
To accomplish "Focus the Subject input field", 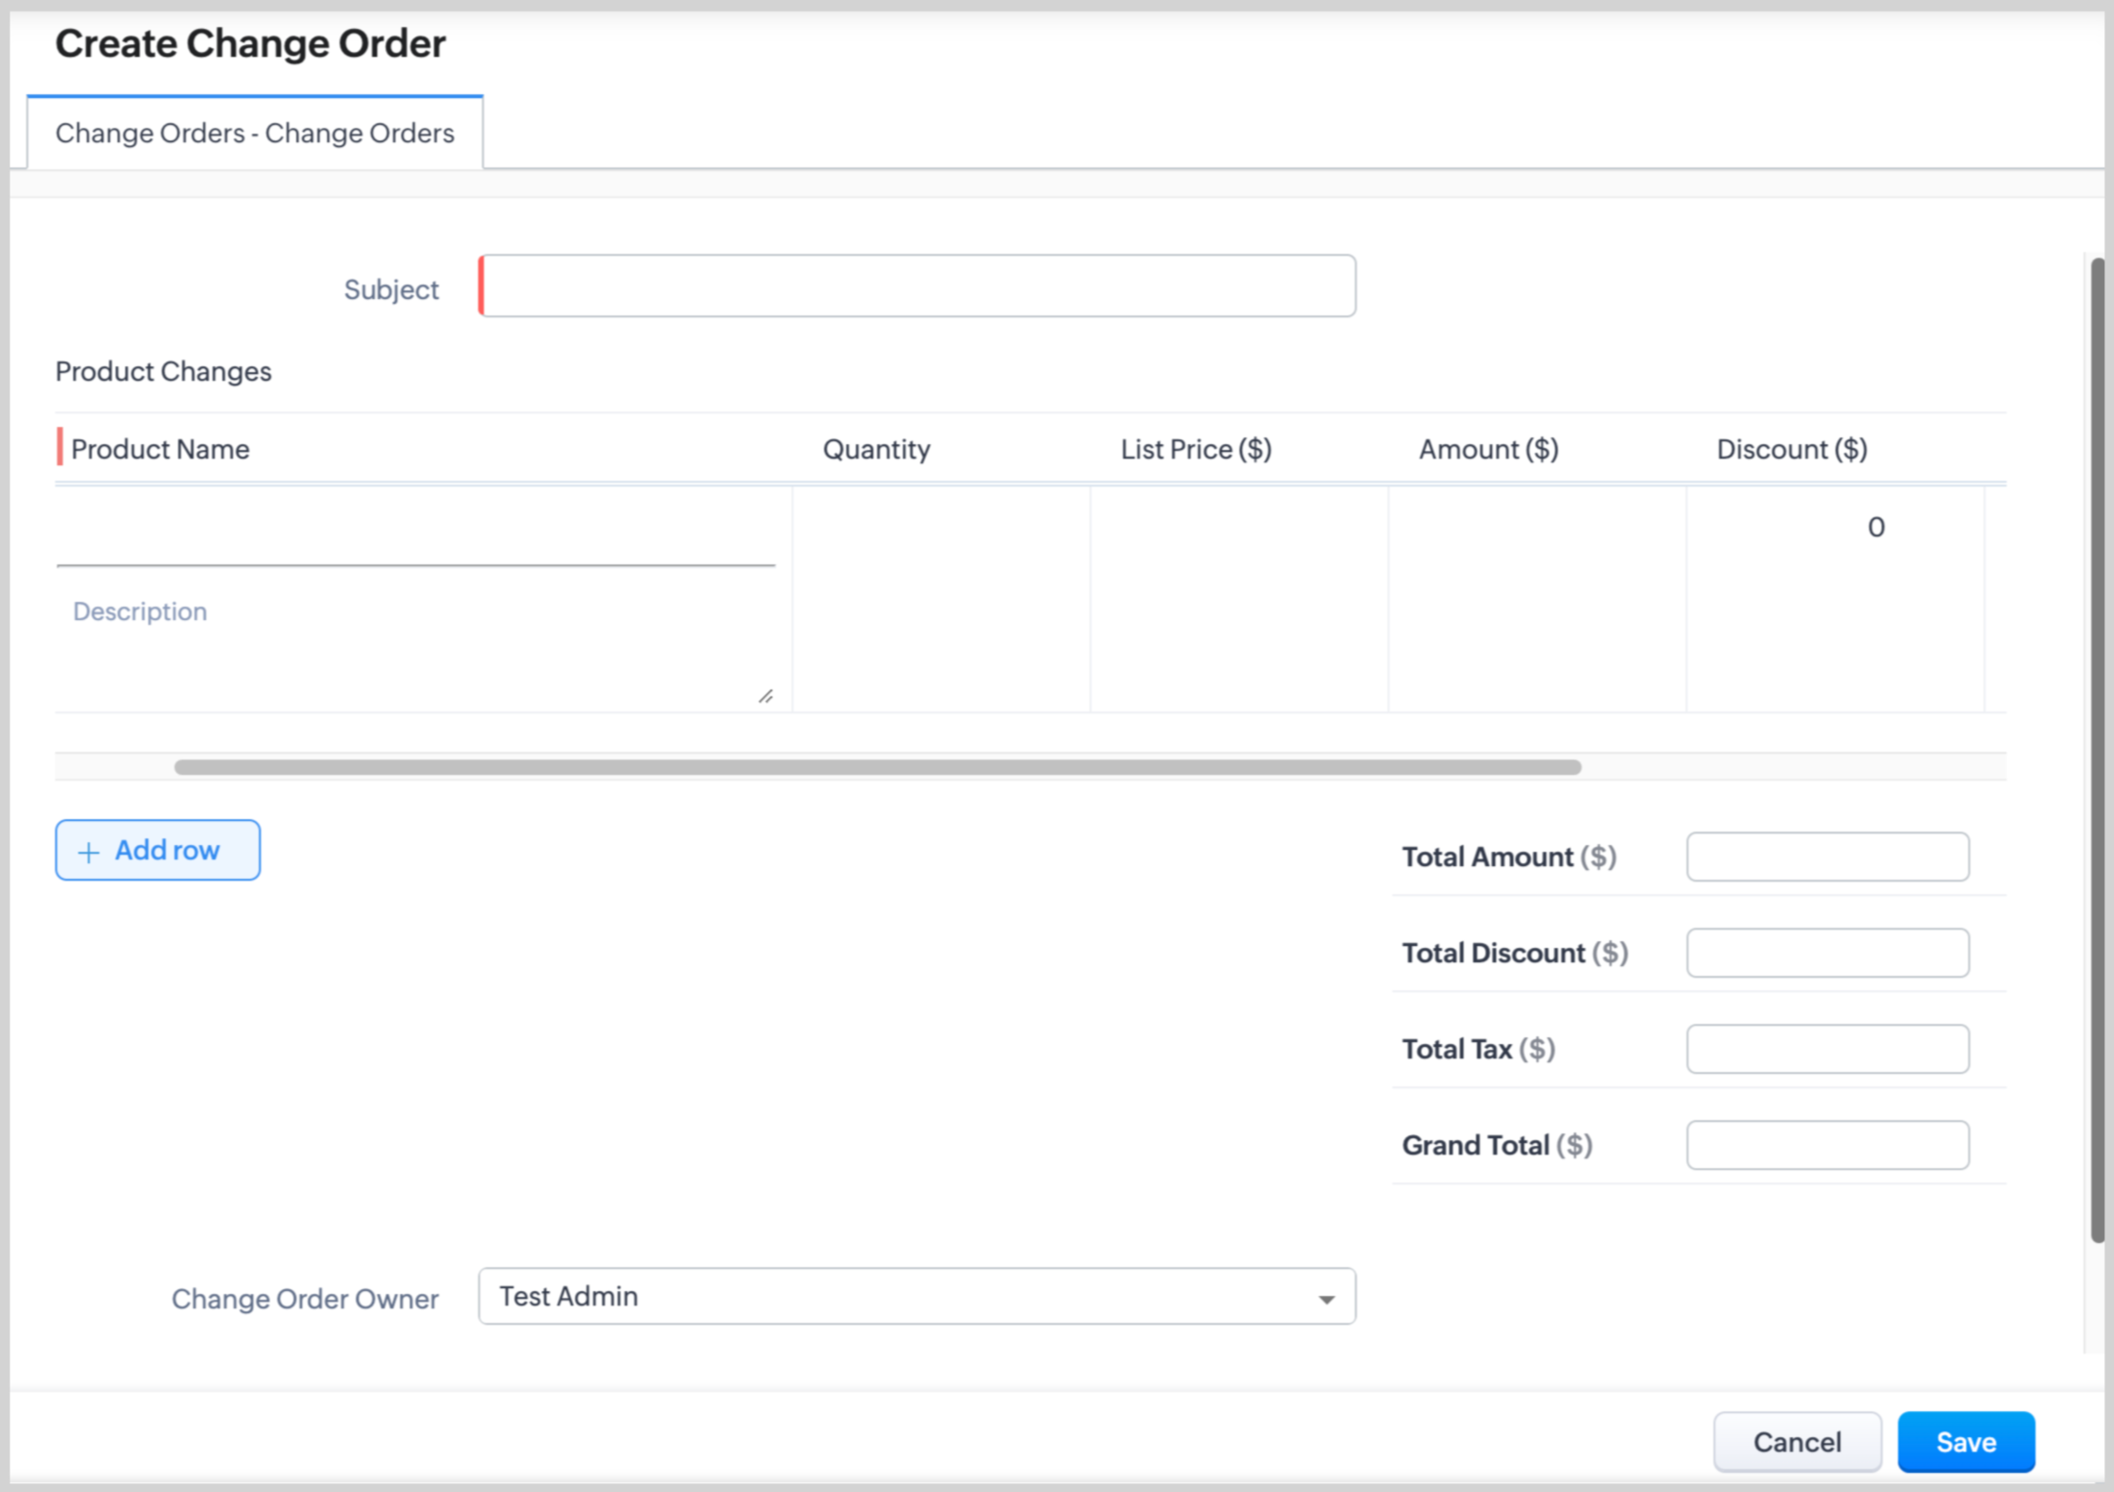I will tap(918, 286).
